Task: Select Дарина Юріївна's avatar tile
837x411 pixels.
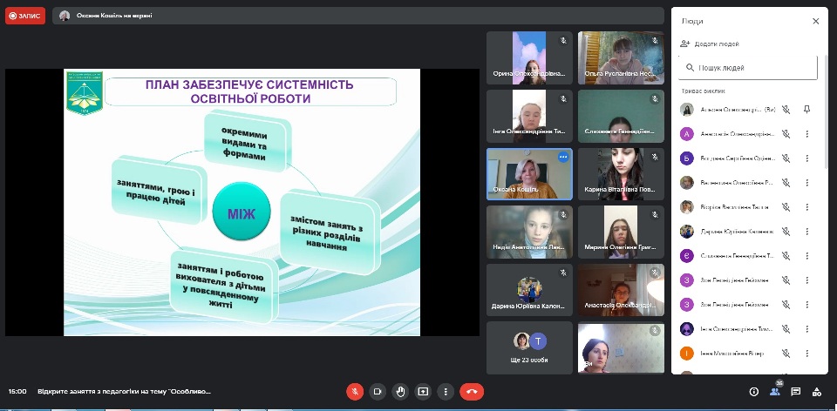Action: 529,290
